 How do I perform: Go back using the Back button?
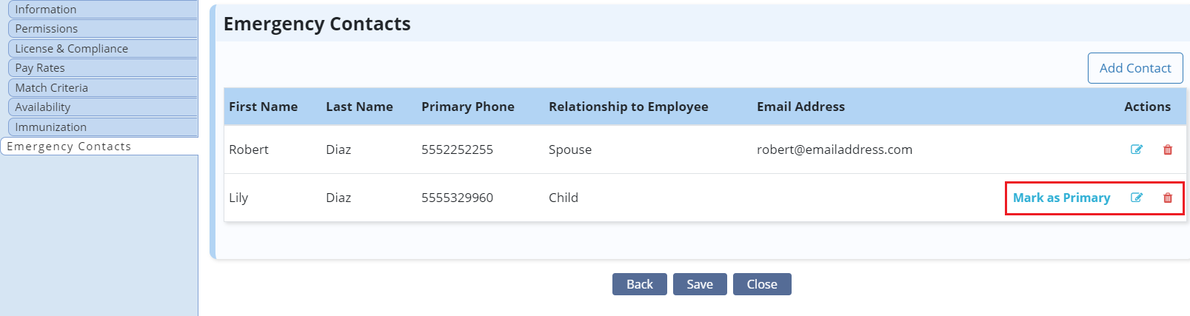tap(640, 284)
